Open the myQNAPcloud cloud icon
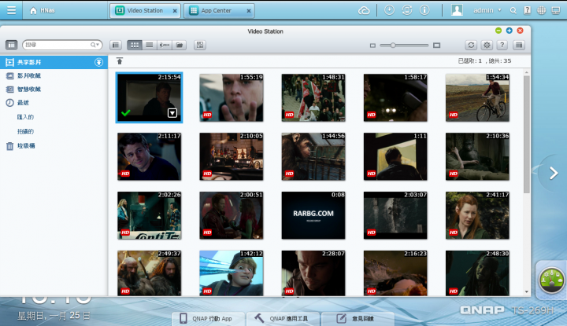 (x=364, y=10)
